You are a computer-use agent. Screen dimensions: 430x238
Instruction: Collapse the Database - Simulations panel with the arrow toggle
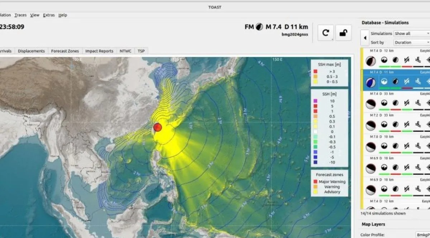365,38
